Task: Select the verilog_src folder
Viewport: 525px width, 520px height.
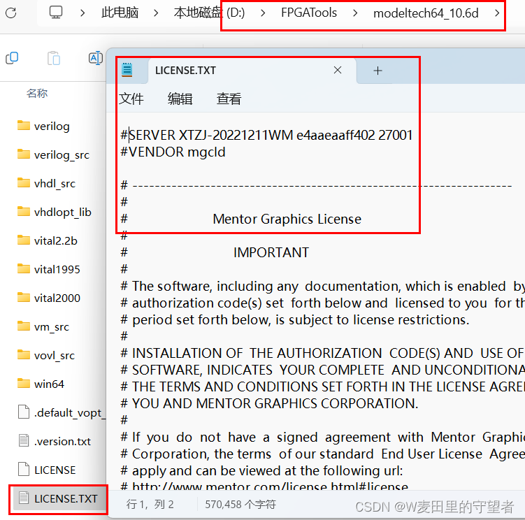Action: click(x=62, y=154)
